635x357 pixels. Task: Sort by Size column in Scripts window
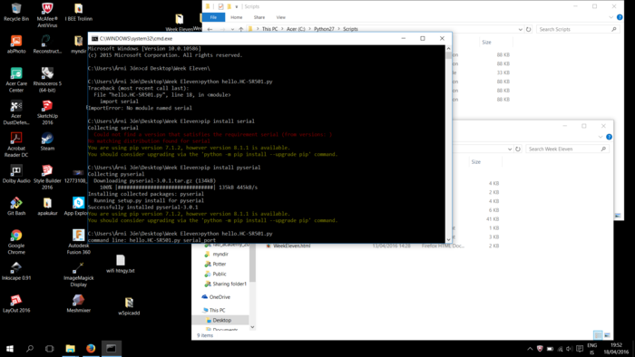click(487, 42)
